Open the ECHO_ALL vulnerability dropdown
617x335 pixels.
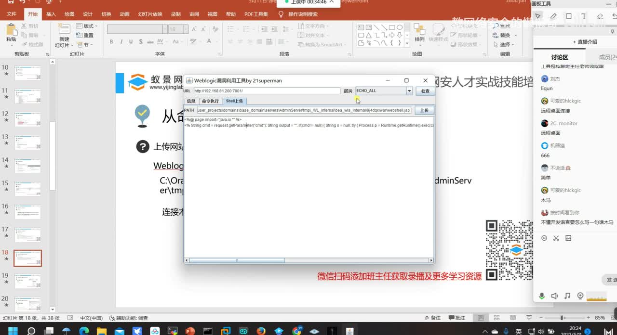[x=409, y=91]
